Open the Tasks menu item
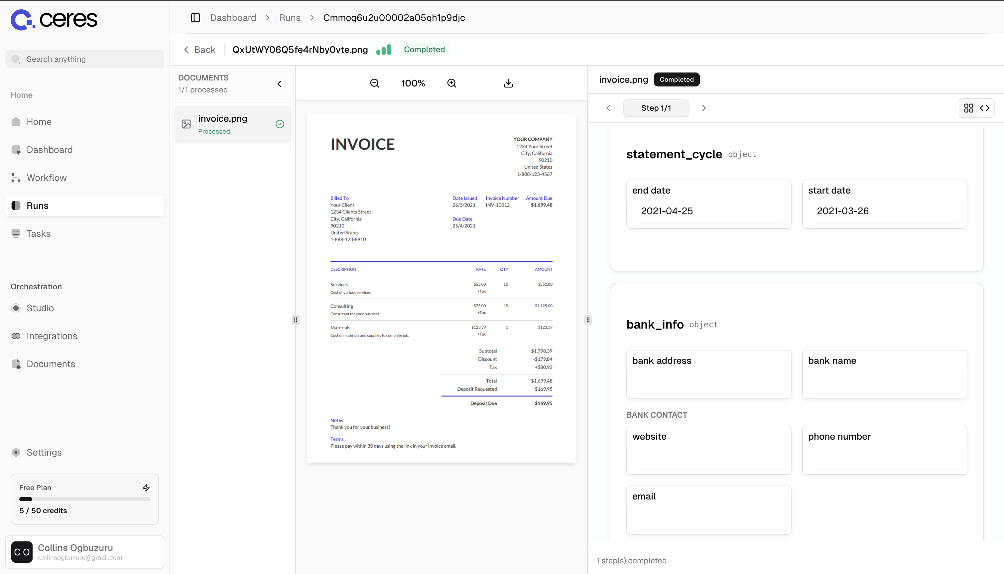This screenshot has width=1004, height=574. 38,233
